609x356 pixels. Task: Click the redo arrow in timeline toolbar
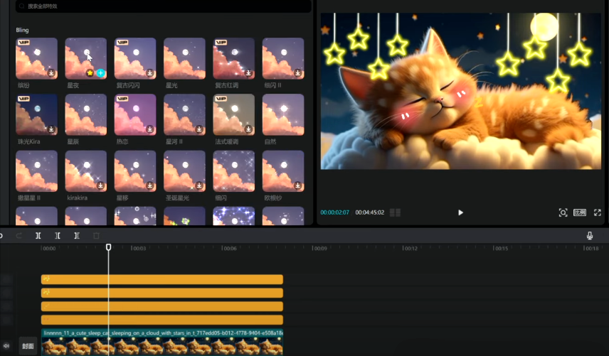[x=19, y=235]
